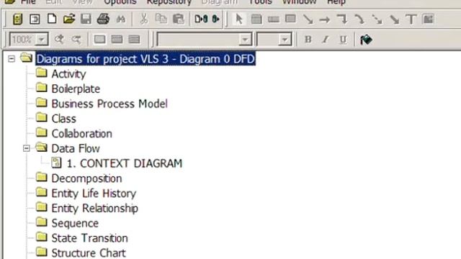The height and width of the screenshot is (259, 461).
Task: Click the yellow file cabinet project icon
Action: coord(17,19)
